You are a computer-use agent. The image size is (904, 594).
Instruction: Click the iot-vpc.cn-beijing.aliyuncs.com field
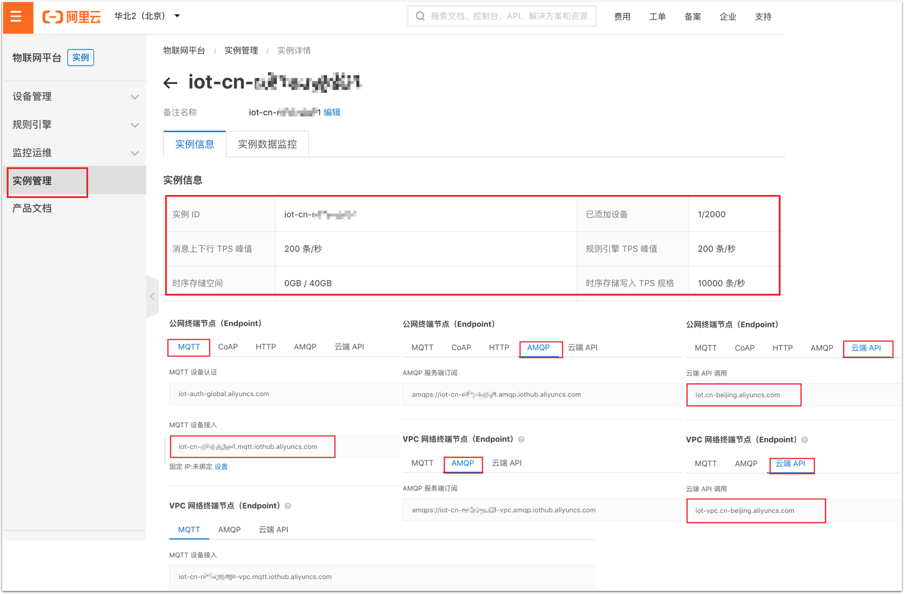pos(793,511)
